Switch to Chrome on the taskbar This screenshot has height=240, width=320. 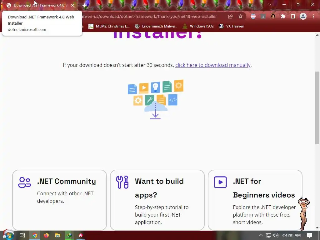pyautogui.click(x=35, y=235)
